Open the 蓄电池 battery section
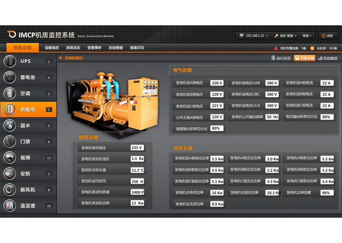342x243 pixels. coord(10,77)
